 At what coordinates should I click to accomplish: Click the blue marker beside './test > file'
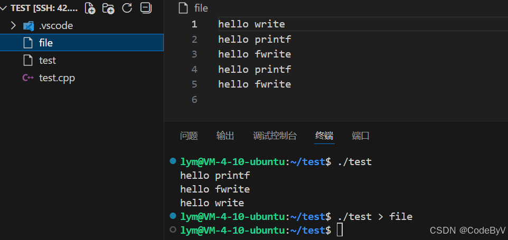[173, 216]
